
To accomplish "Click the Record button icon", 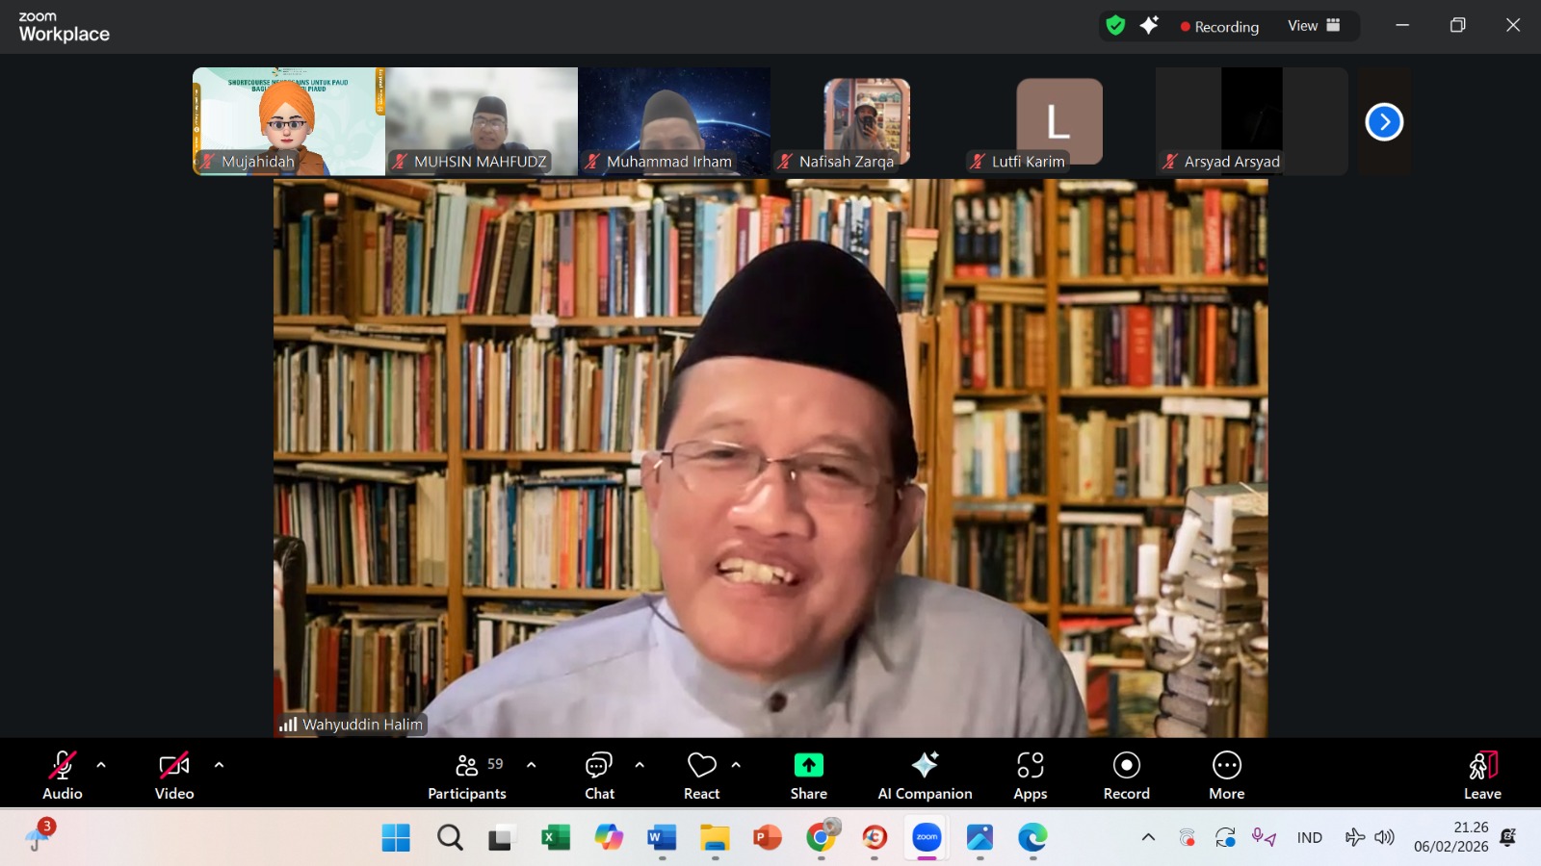I will [x=1126, y=765].
